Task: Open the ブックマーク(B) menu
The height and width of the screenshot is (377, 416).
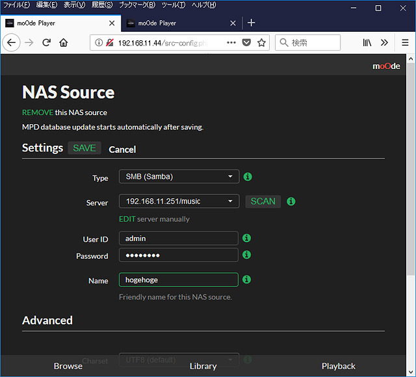Action: pyautogui.click(x=137, y=5)
